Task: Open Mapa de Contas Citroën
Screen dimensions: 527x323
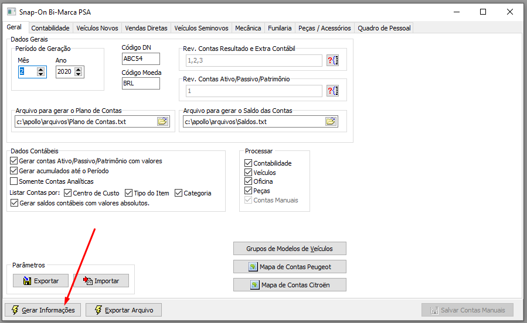Action: click(290, 285)
